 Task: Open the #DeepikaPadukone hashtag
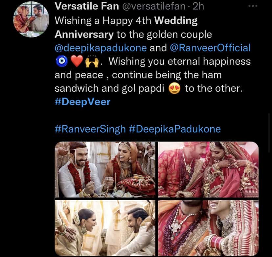(174, 129)
